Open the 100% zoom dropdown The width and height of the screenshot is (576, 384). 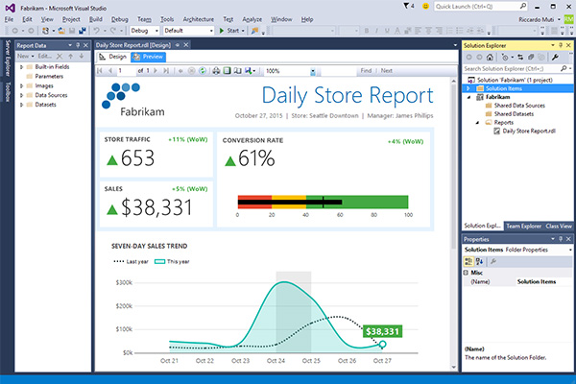313,71
